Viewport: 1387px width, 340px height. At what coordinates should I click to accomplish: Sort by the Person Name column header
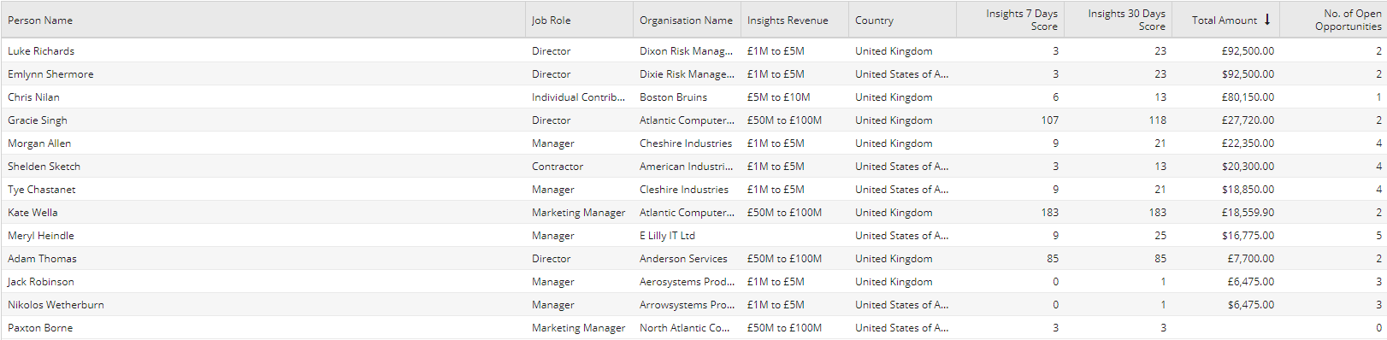[x=40, y=20]
